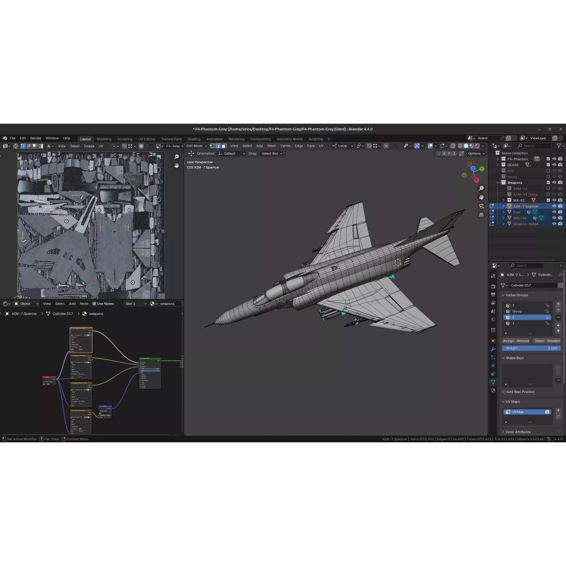The image size is (566, 566).
Task: Open material Slot 1 dropdown
Action: (135, 303)
